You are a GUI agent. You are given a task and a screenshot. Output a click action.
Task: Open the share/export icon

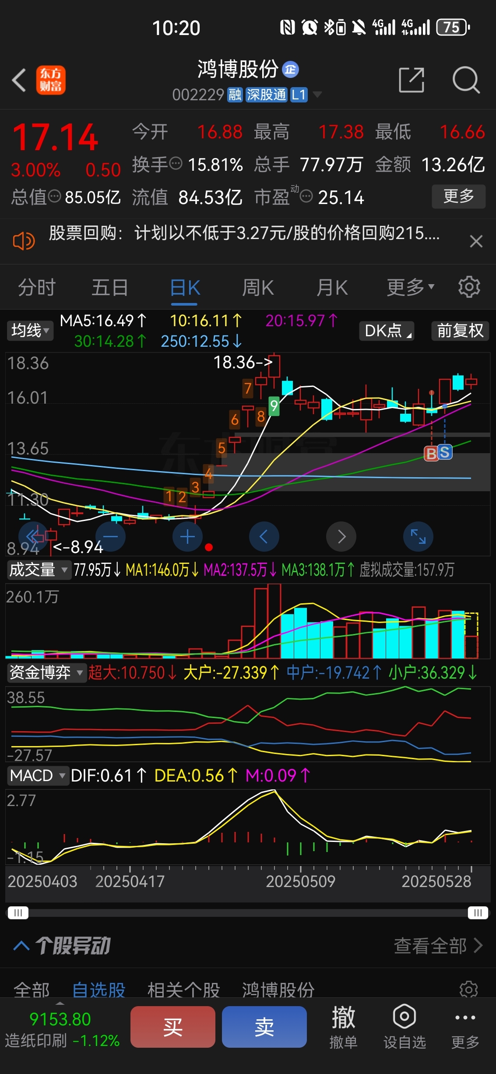(412, 80)
